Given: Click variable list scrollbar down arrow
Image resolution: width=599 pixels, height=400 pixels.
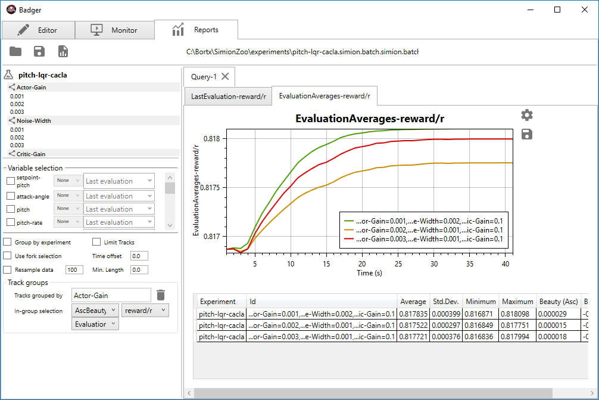Looking at the screenshot, I should (x=170, y=225).
